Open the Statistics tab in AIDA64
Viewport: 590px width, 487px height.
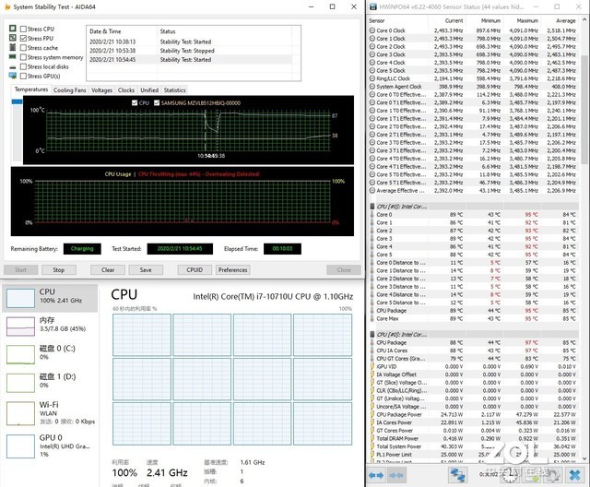pos(174,90)
